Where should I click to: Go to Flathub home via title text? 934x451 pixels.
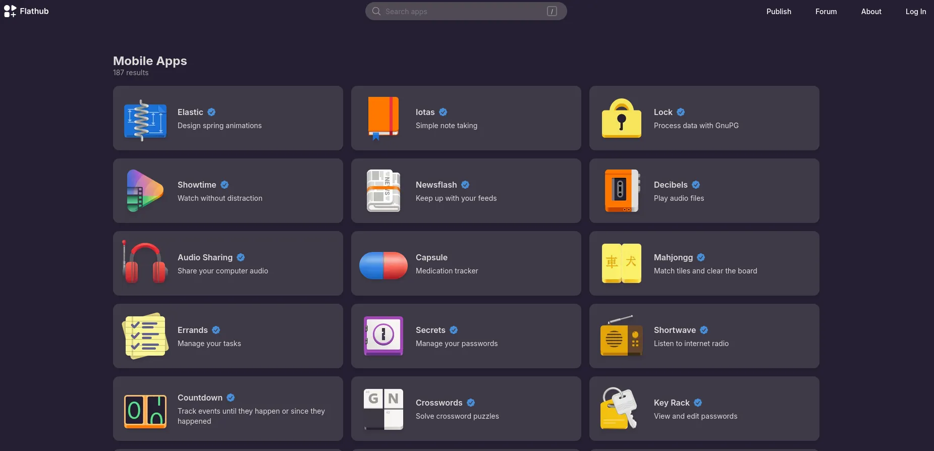[x=34, y=11]
